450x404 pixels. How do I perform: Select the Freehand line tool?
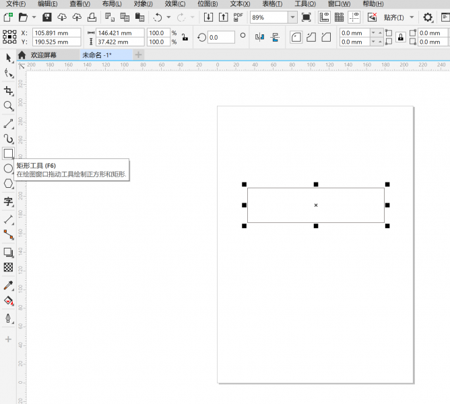point(9,124)
